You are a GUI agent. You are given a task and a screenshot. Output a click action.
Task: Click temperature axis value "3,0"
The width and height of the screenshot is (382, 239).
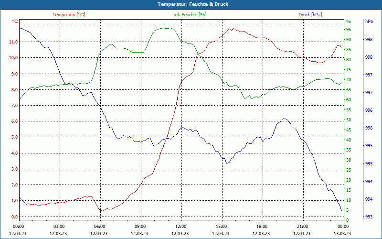pos(14,169)
